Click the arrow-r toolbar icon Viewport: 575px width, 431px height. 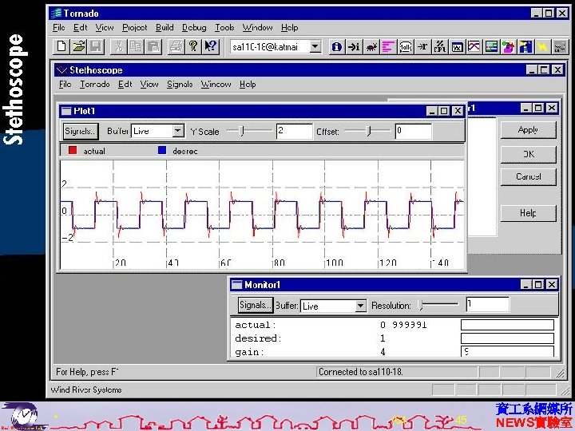(422, 46)
